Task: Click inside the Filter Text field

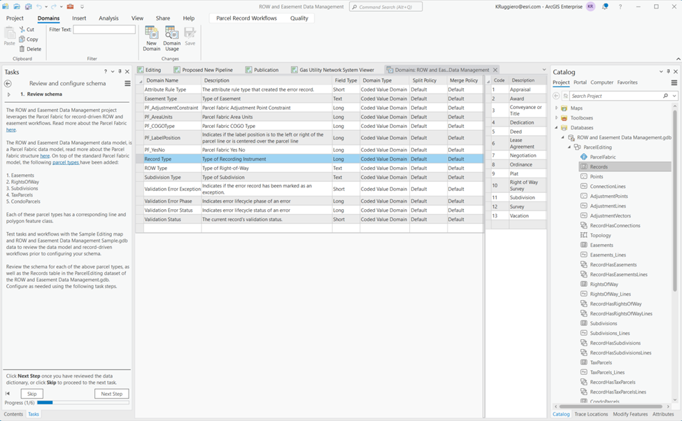Action: pos(105,29)
